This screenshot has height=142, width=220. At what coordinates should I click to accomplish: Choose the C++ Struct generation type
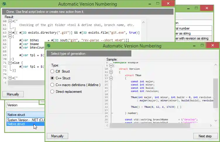click(52, 78)
